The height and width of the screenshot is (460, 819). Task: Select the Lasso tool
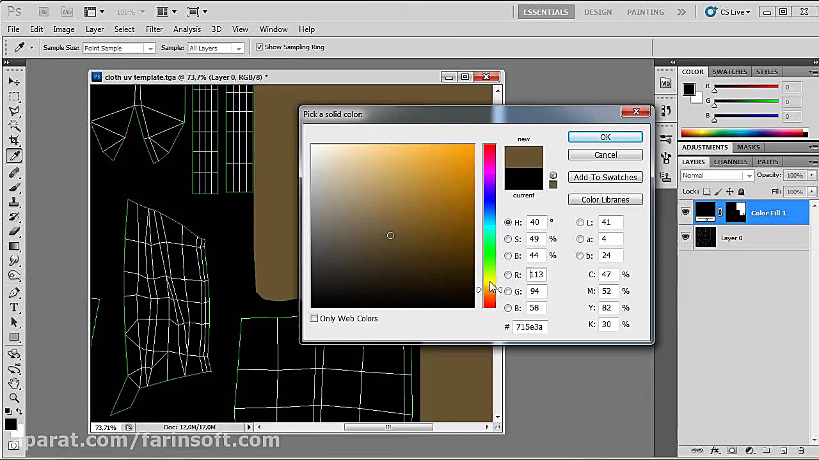click(x=14, y=111)
